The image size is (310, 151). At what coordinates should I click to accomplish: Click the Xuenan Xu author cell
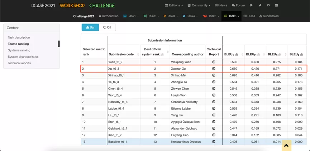188,69
